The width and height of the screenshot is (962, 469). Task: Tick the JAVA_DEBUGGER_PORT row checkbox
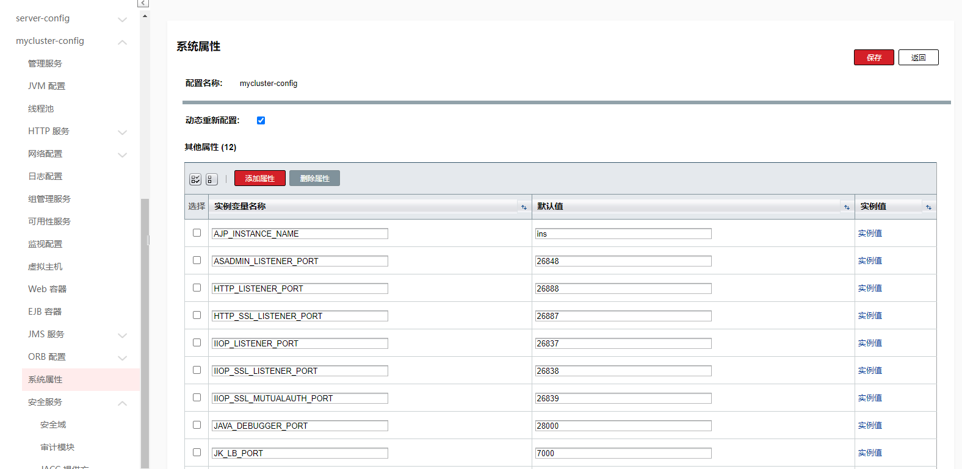[x=197, y=425]
